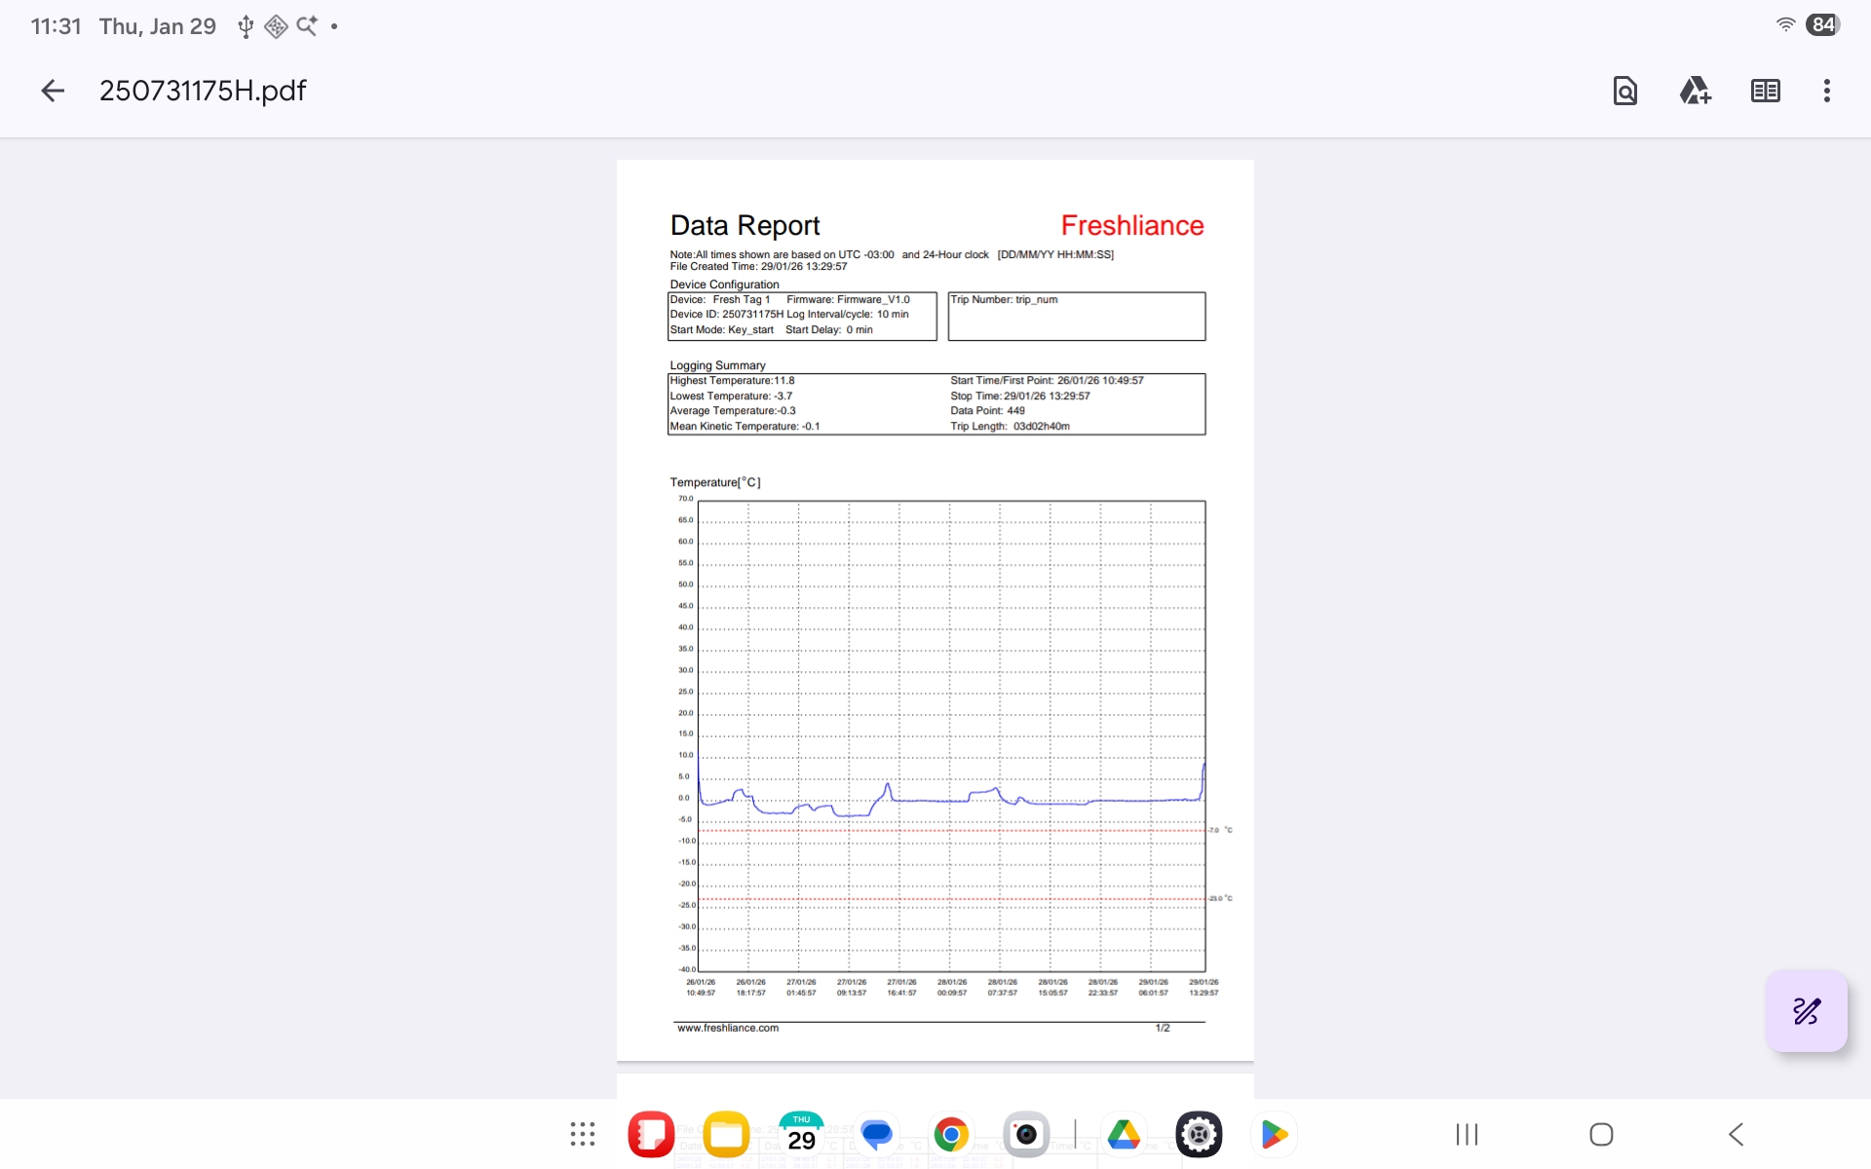Switch to reading view icon
Viewport: 1871px width, 1169px height.
point(1765,91)
